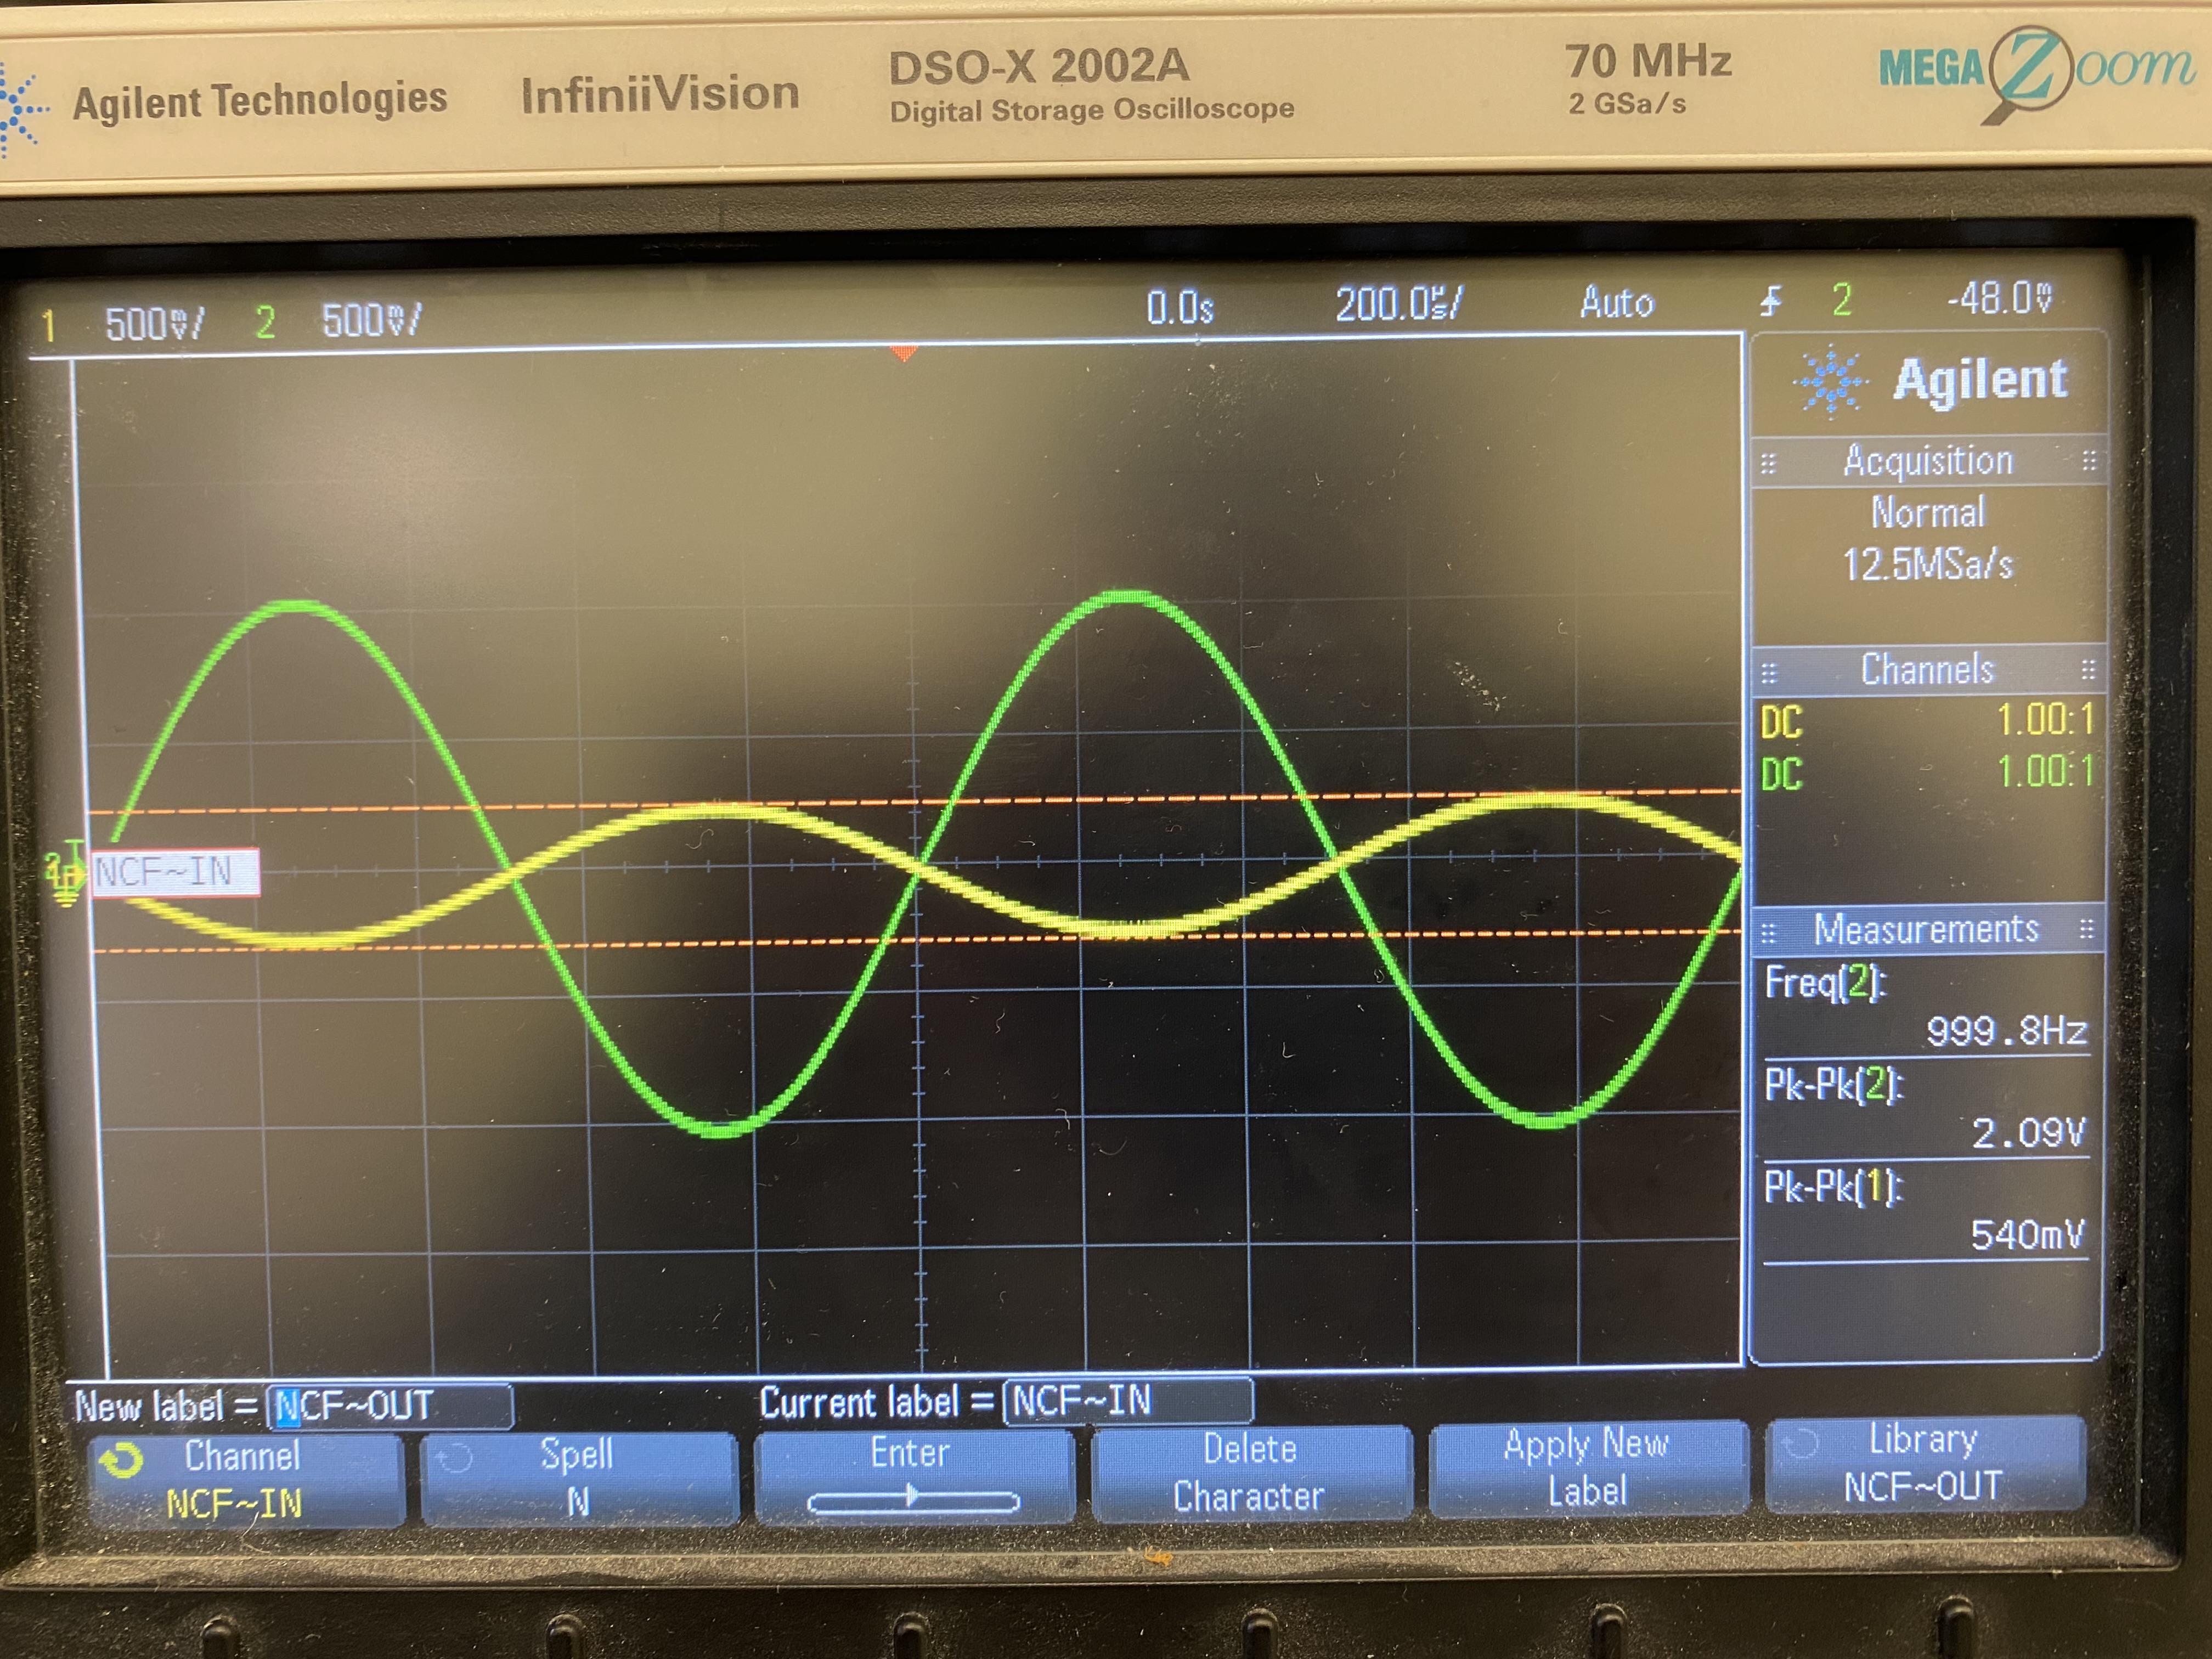Click the Measurements panel left grip icon
Image resolution: width=2212 pixels, height=1659 pixels.
(1768, 934)
